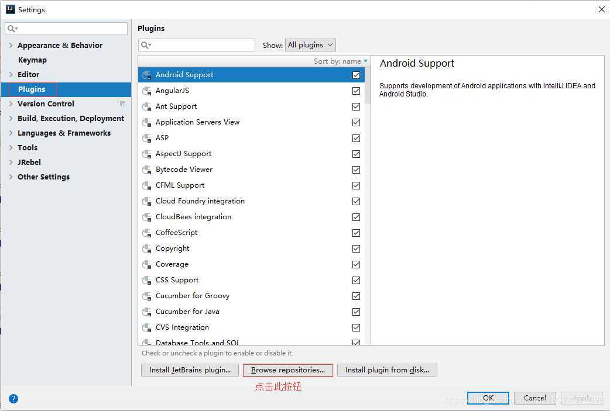610x411 pixels.
Task: Select Keymap in the settings tree
Action: point(32,60)
